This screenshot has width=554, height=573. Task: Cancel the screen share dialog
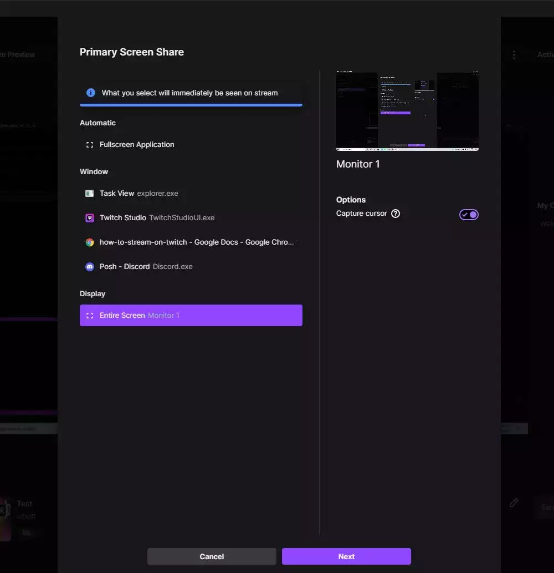coord(212,556)
